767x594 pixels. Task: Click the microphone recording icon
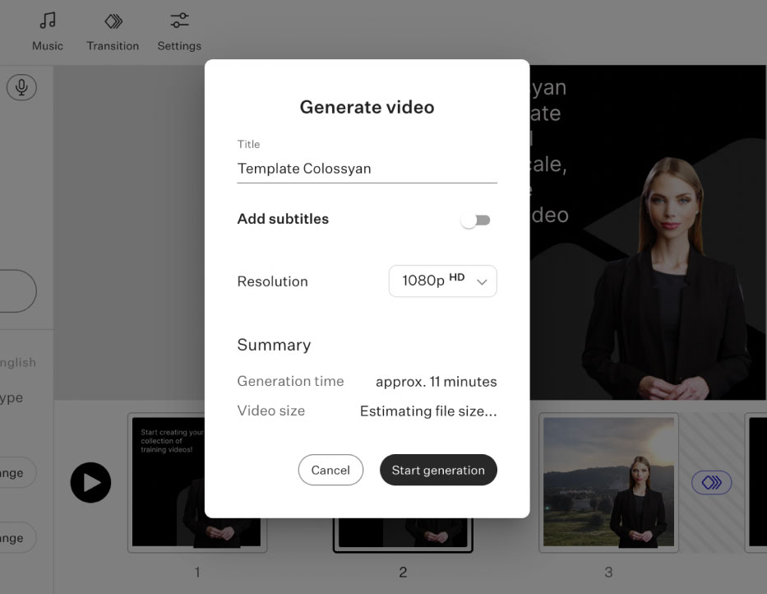22,86
